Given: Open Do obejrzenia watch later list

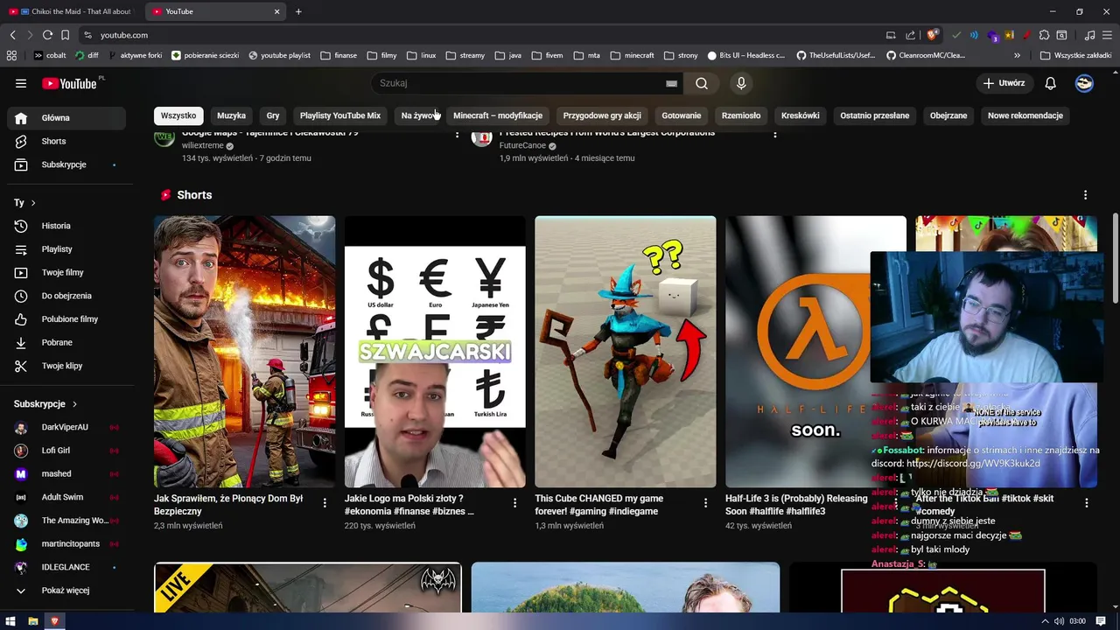Looking at the screenshot, I should pyautogui.click(x=66, y=296).
